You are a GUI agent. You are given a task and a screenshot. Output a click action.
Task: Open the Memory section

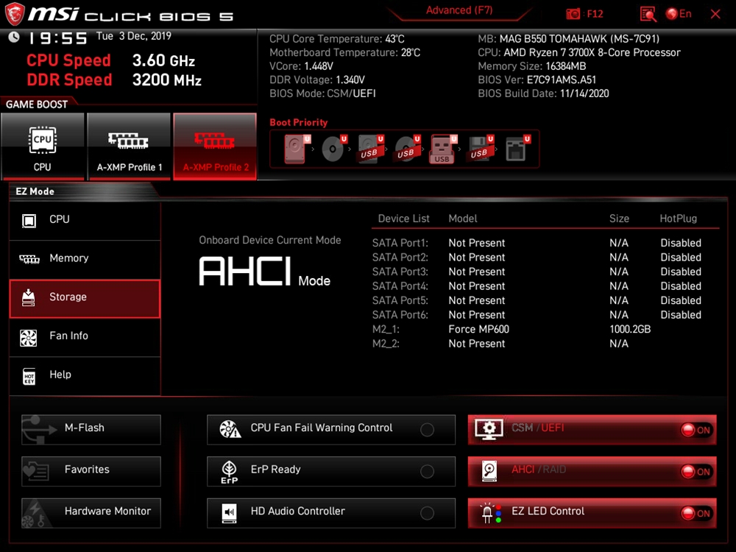pyautogui.click(x=85, y=258)
